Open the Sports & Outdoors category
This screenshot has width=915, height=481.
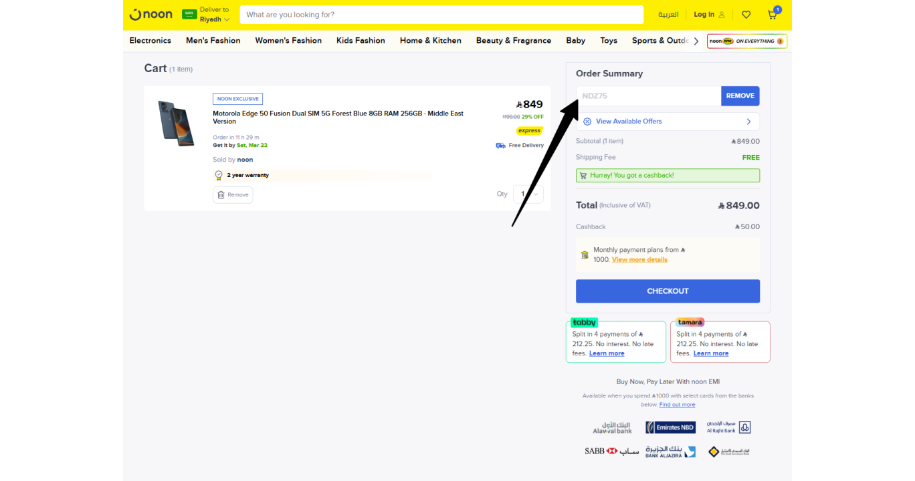(x=660, y=41)
